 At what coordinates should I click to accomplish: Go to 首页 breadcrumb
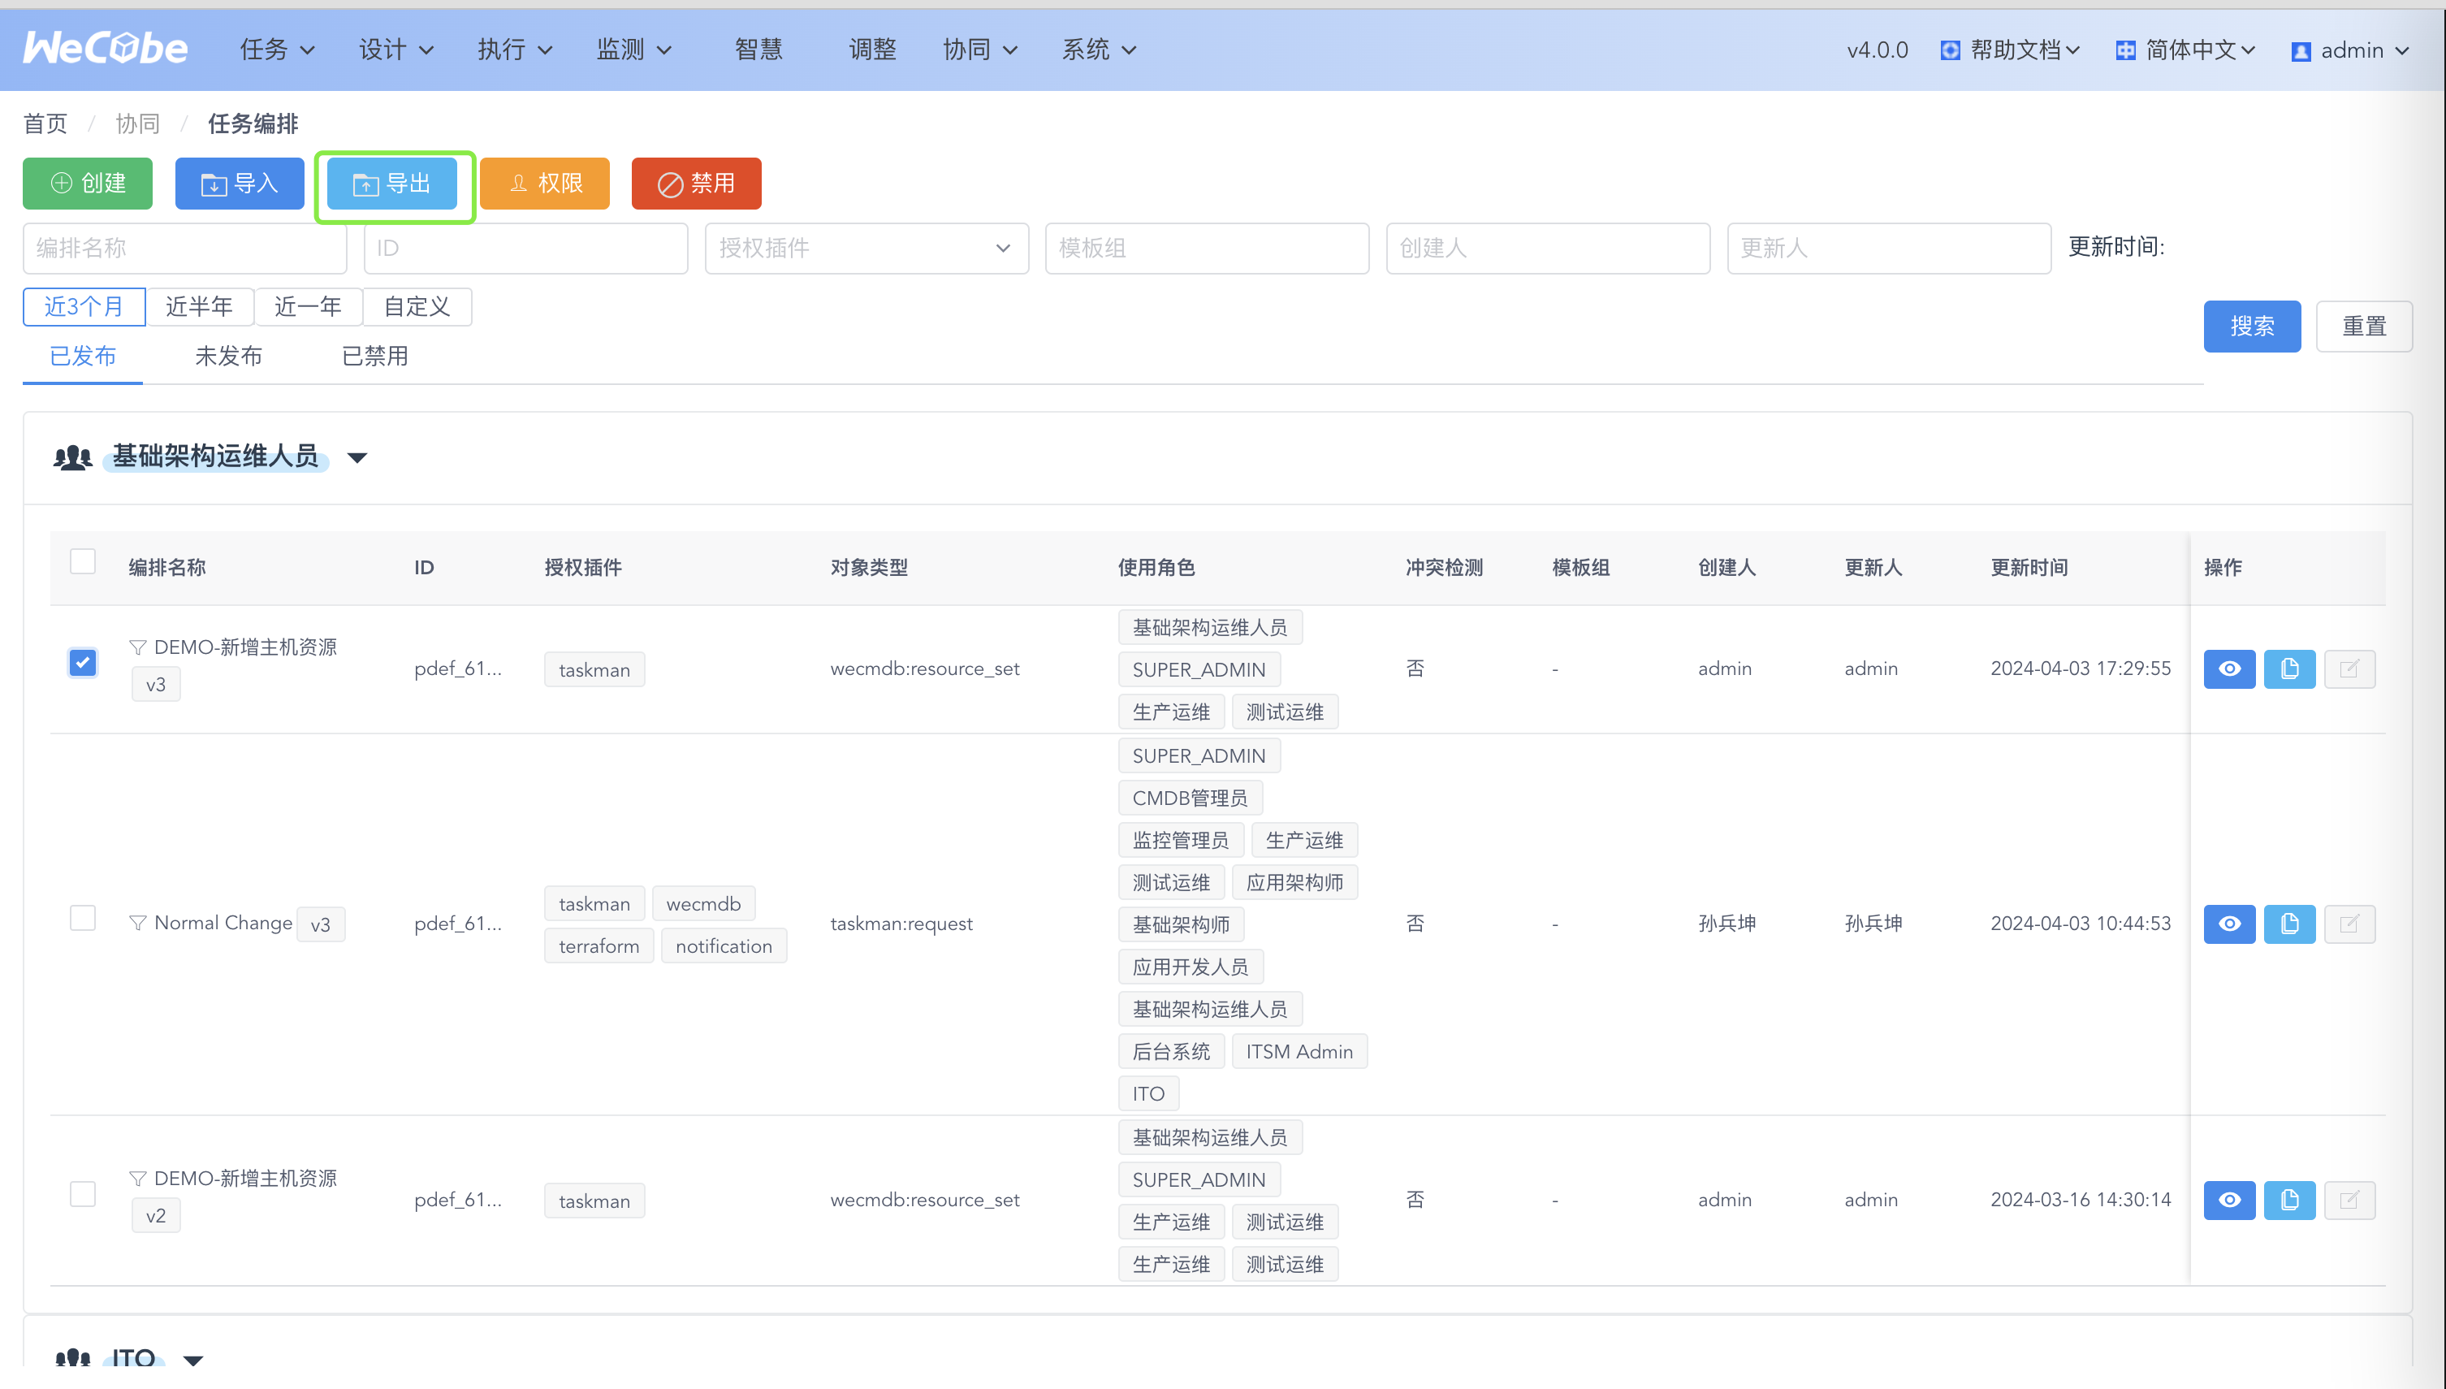point(45,123)
